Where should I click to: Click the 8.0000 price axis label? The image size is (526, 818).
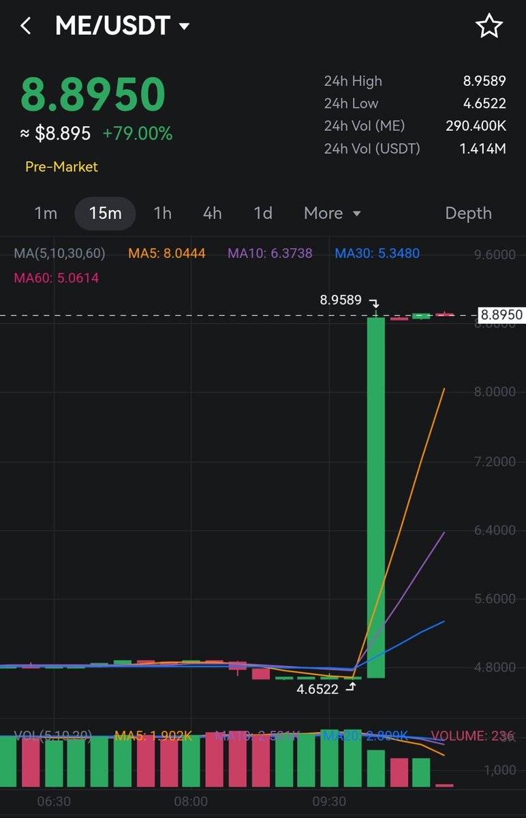[x=495, y=392]
